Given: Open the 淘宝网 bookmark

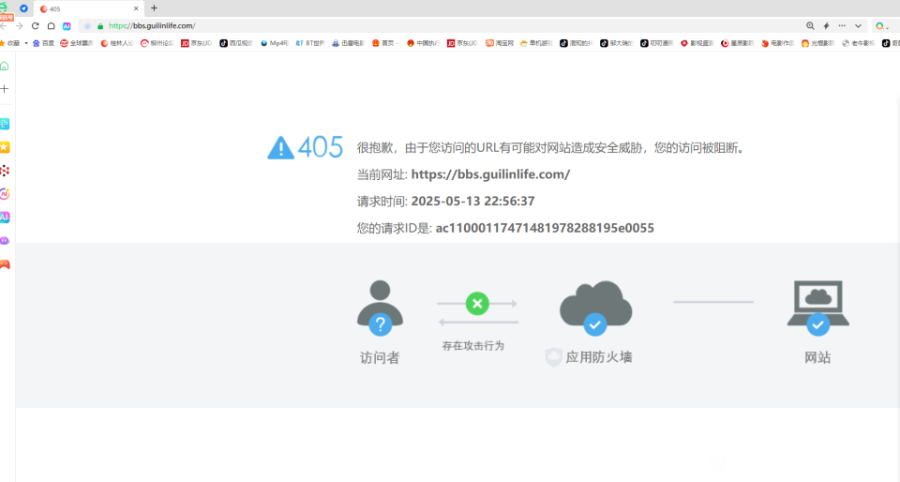Looking at the screenshot, I should 503,43.
